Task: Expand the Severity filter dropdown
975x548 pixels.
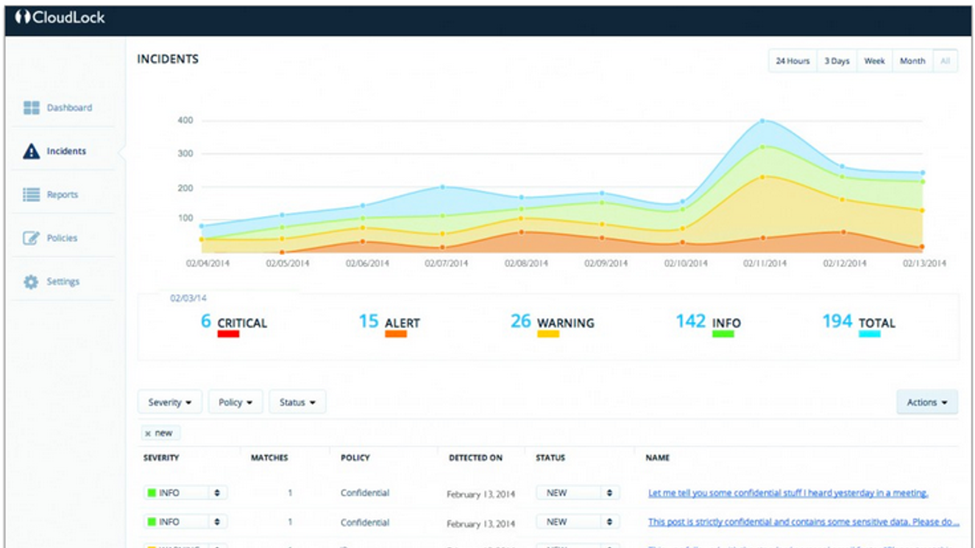Action: coord(169,402)
